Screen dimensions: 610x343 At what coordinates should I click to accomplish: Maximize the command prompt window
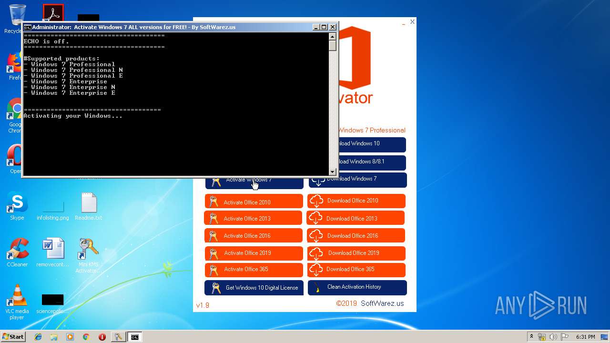[324, 27]
